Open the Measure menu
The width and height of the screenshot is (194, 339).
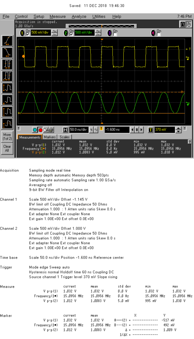57,17
